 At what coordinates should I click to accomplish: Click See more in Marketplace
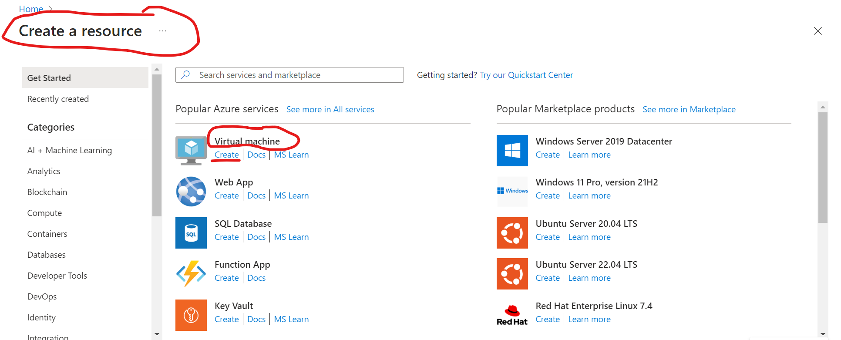[689, 109]
